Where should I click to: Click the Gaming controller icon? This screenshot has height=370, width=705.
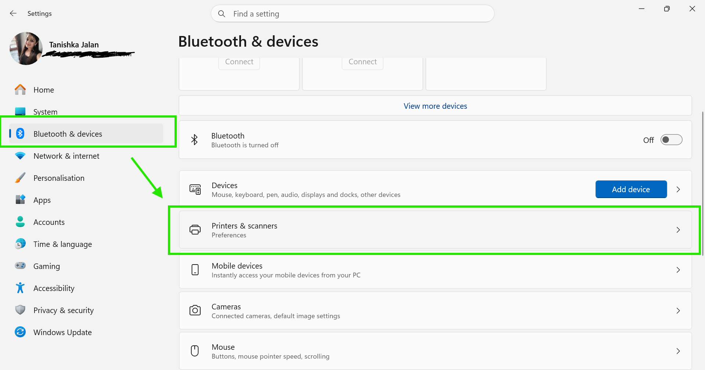pyautogui.click(x=20, y=265)
